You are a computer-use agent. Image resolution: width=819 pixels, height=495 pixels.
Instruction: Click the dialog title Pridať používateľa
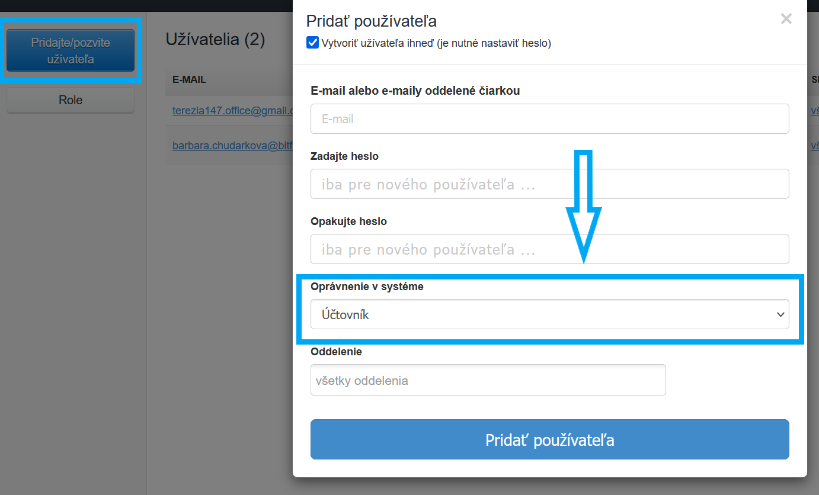click(x=371, y=21)
